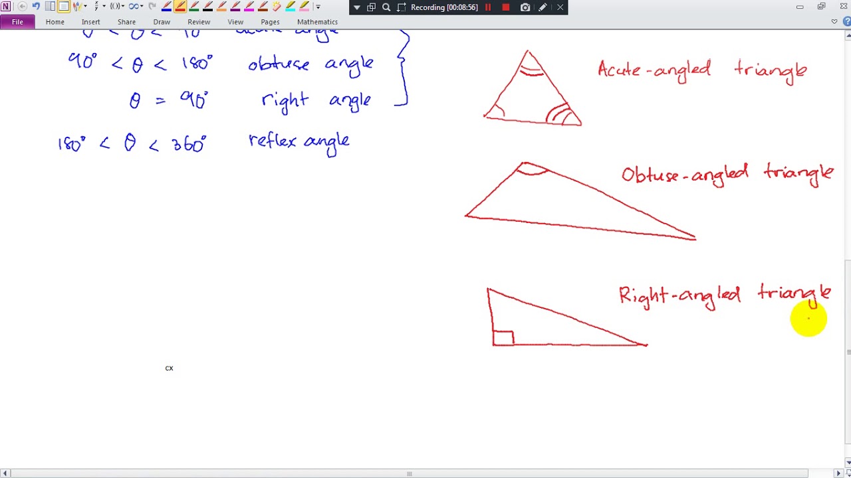851x478 pixels.
Task: Click the infinity symbol icon
Action: tap(134, 7)
